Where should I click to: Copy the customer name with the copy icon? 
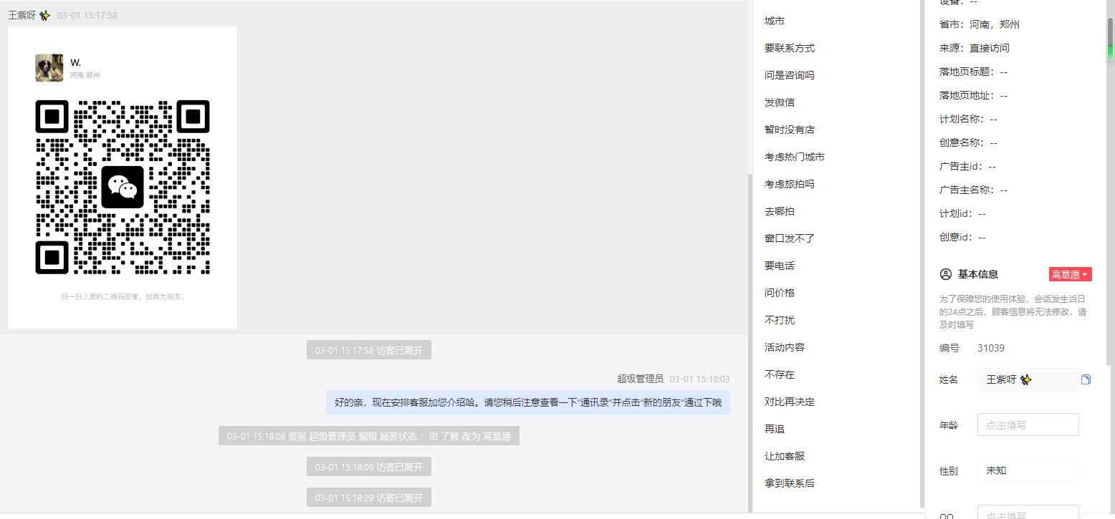(x=1086, y=379)
